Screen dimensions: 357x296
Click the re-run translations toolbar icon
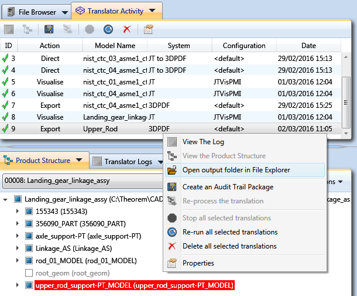pyautogui.click(x=108, y=29)
